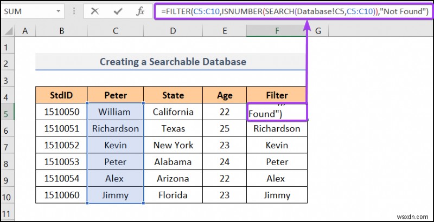The width and height of the screenshot is (434, 222).
Task: Click the Cancel (X) formula icon
Action: [95, 11]
